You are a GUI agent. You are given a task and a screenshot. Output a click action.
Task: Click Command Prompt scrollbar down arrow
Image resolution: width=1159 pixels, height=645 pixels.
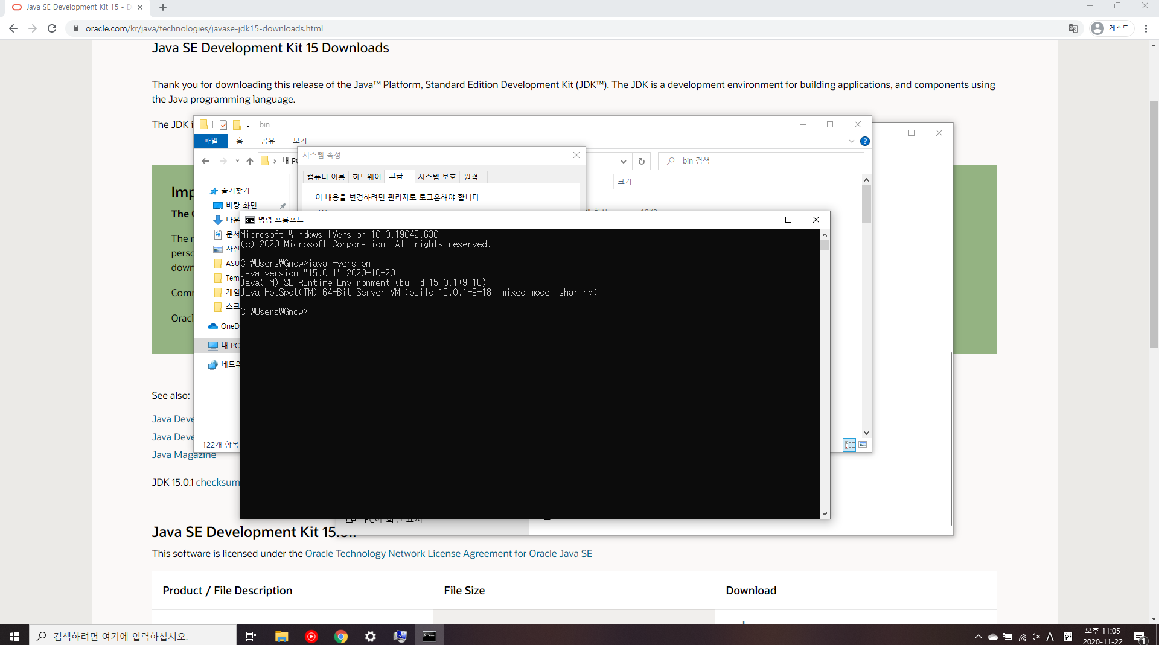pyautogui.click(x=825, y=514)
